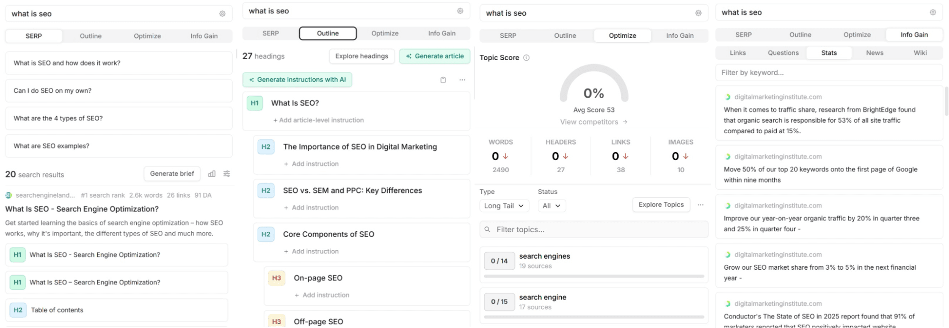Open the View competitors link
The height and width of the screenshot is (328, 949).
coord(593,122)
